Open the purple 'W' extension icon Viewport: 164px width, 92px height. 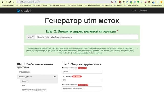[145, 2]
